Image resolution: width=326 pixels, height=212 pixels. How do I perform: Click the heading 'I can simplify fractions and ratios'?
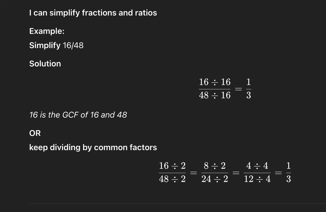pos(93,13)
